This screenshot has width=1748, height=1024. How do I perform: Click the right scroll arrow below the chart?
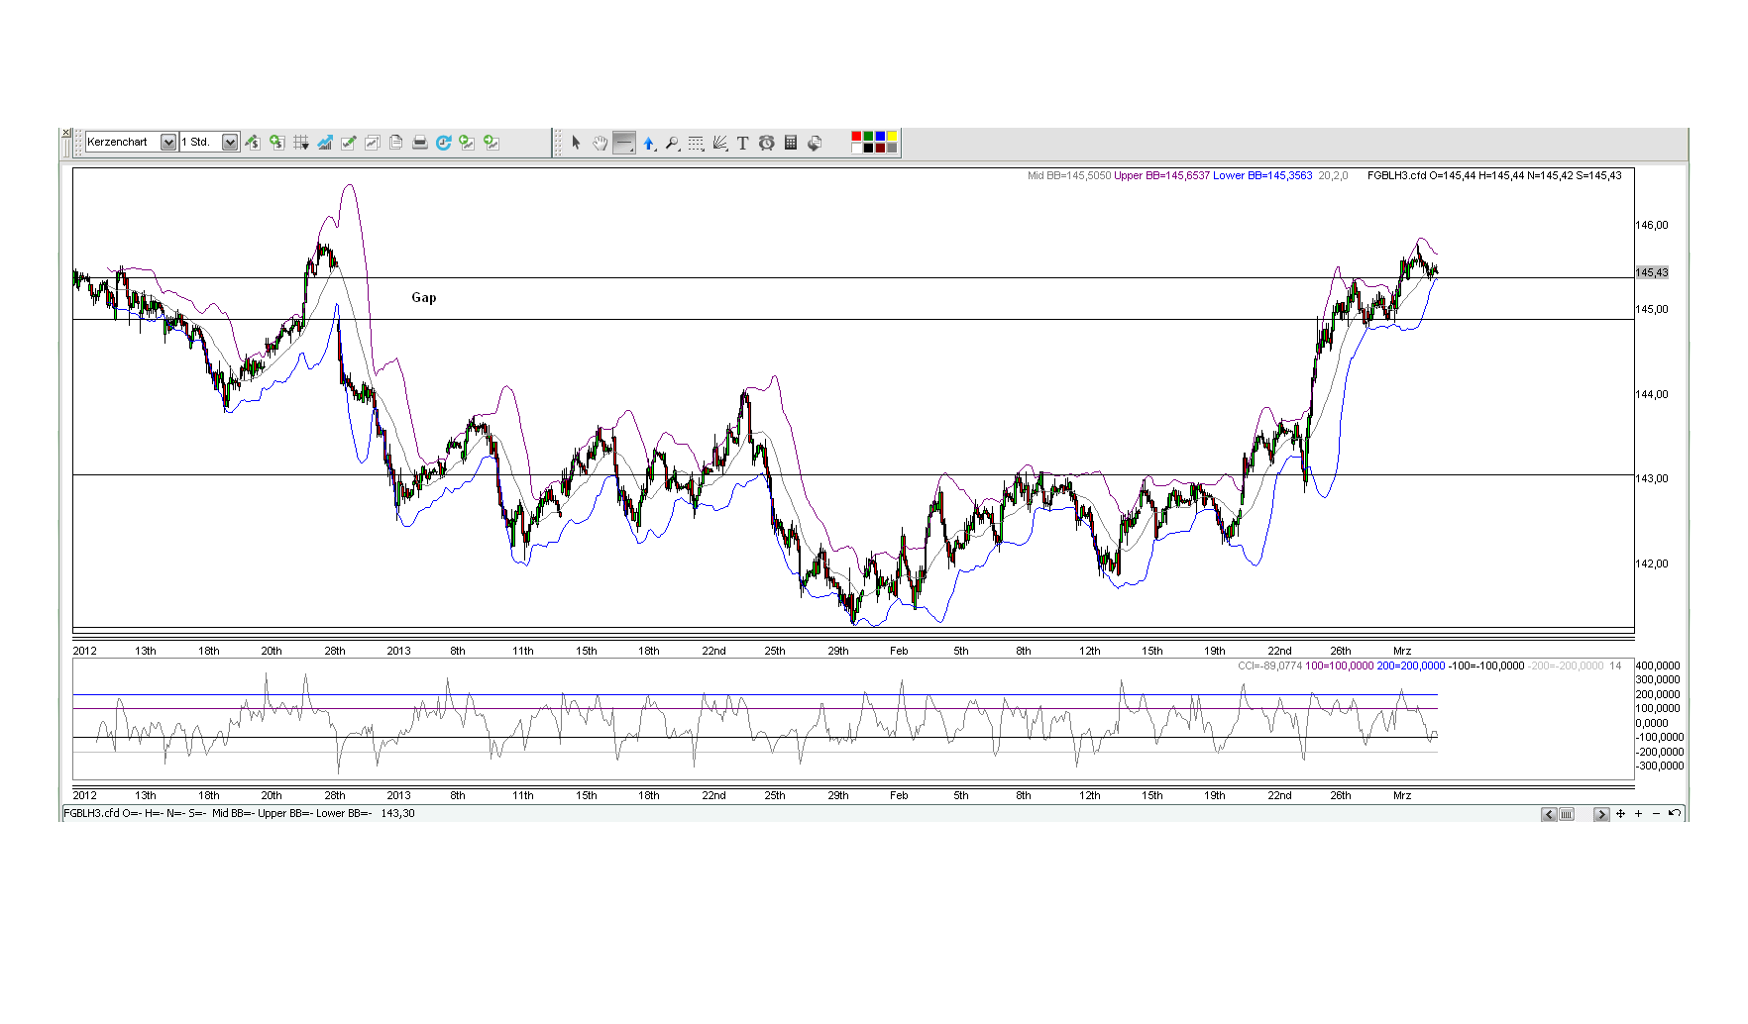coord(1602,814)
